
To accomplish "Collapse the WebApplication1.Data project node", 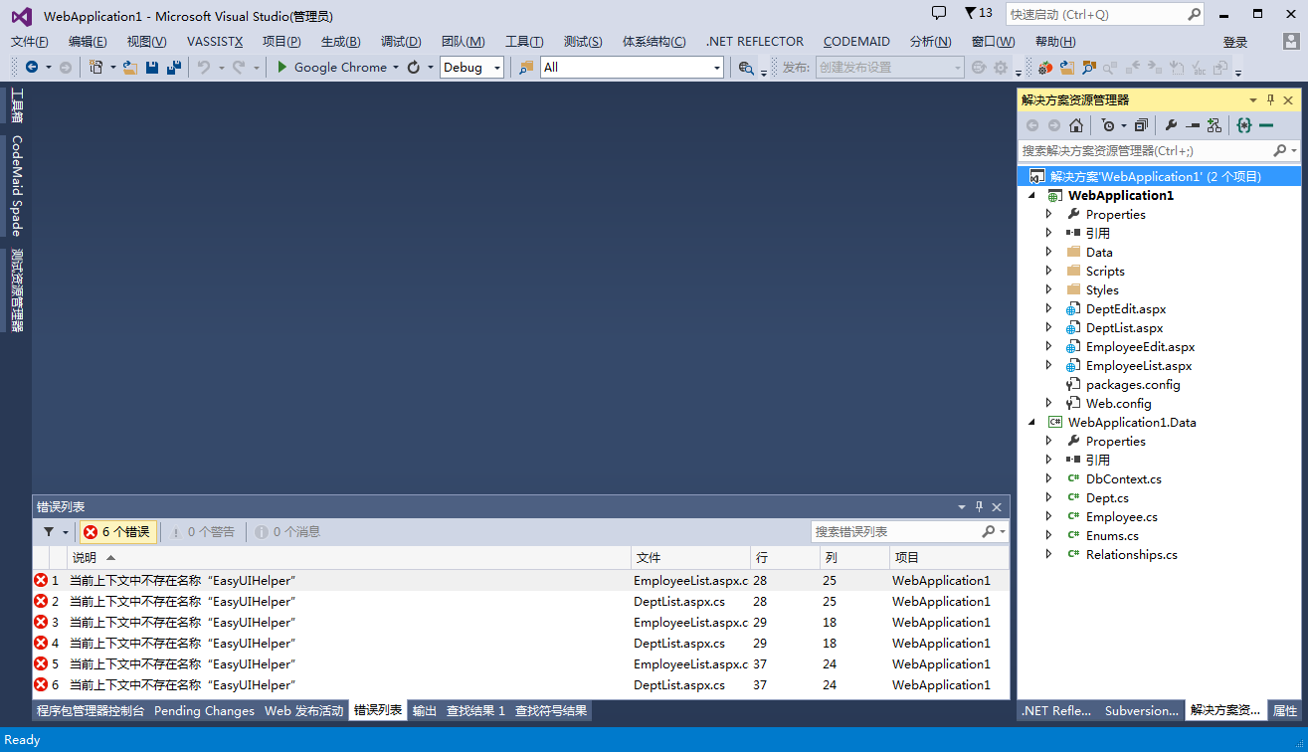I will (x=1031, y=422).
